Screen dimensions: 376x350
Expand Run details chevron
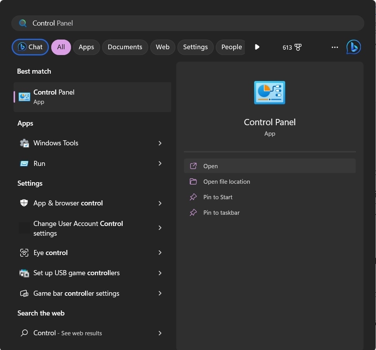[x=160, y=164]
